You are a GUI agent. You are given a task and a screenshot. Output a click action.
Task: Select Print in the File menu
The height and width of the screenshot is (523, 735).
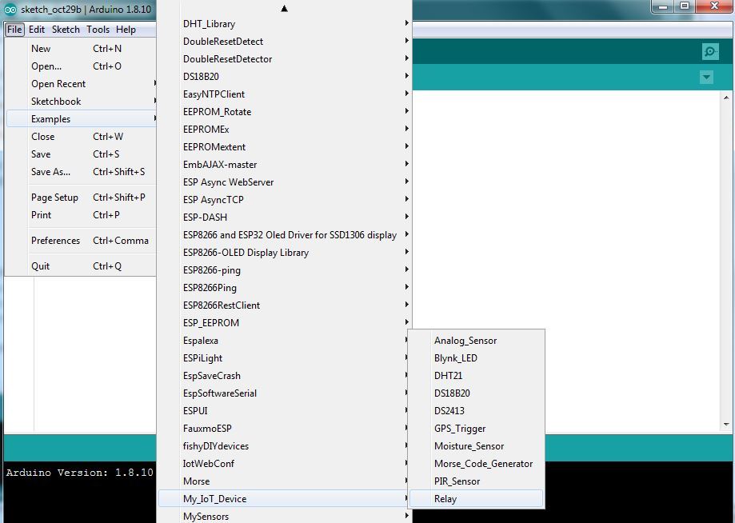[x=81, y=214]
